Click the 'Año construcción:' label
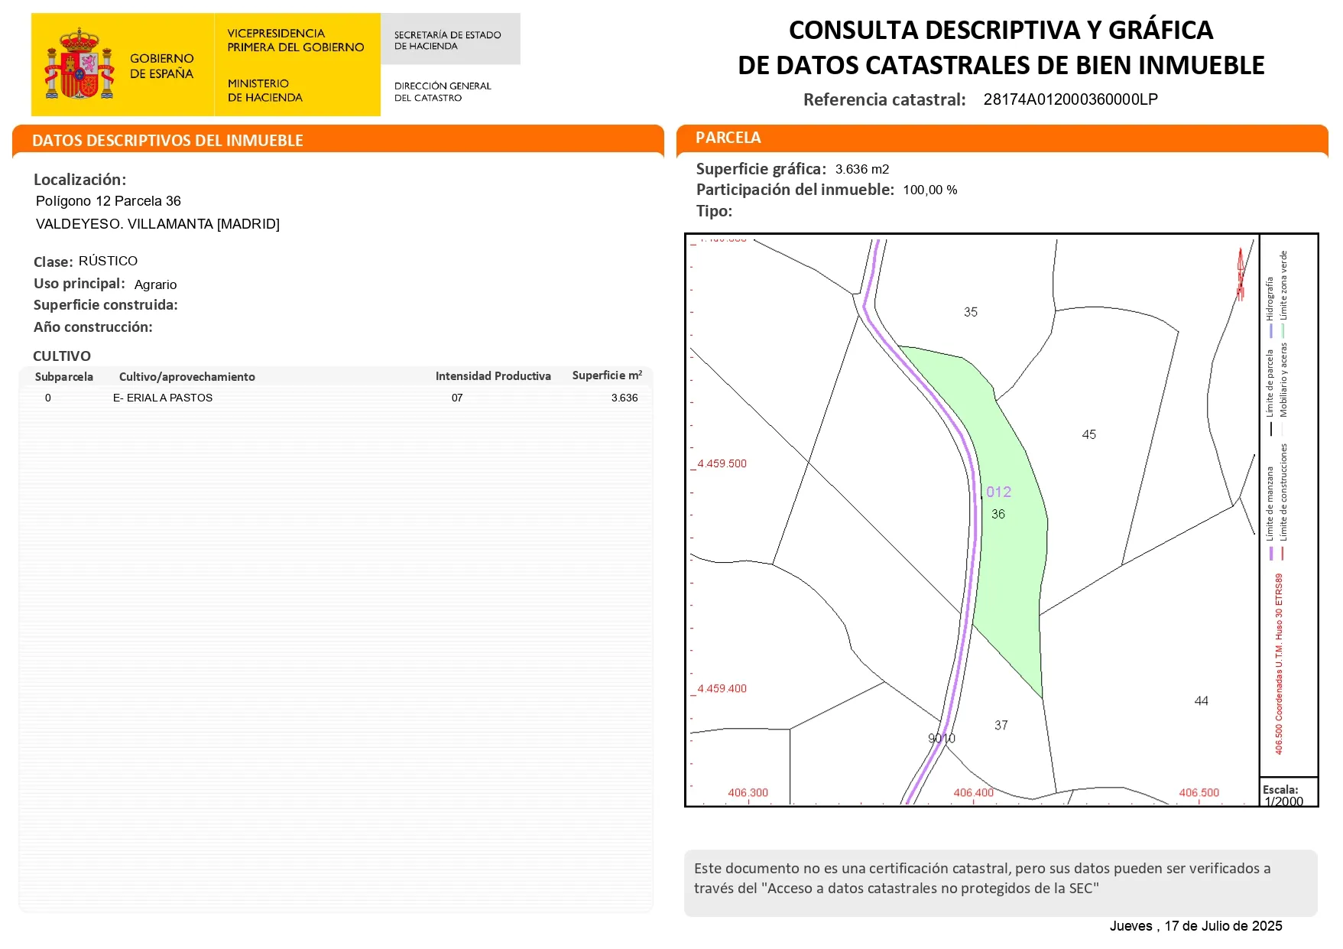Viewport: 1343px width, 949px height. (x=92, y=327)
